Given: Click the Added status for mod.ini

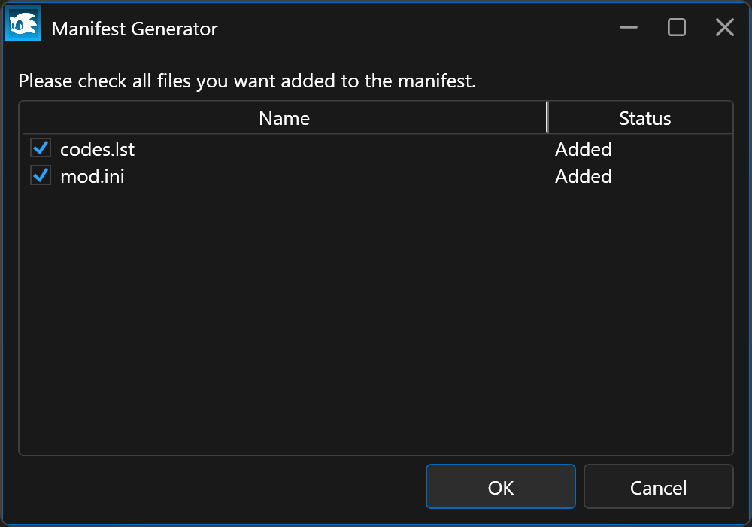Looking at the screenshot, I should pos(583,176).
